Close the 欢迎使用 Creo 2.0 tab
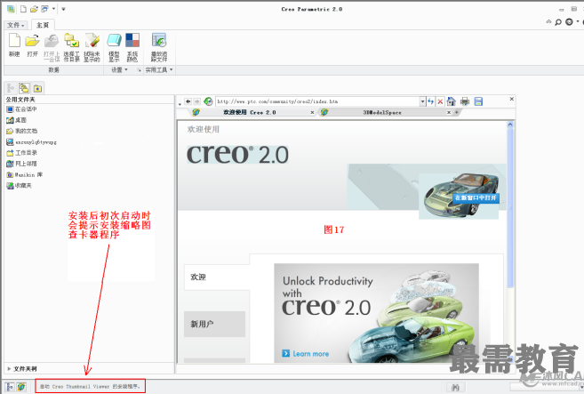This screenshot has height=394, width=584. pyautogui.click(x=312, y=112)
